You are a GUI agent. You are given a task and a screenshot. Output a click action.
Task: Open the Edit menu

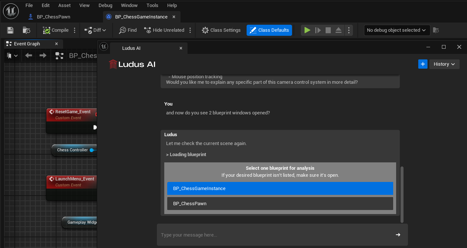[46, 5]
